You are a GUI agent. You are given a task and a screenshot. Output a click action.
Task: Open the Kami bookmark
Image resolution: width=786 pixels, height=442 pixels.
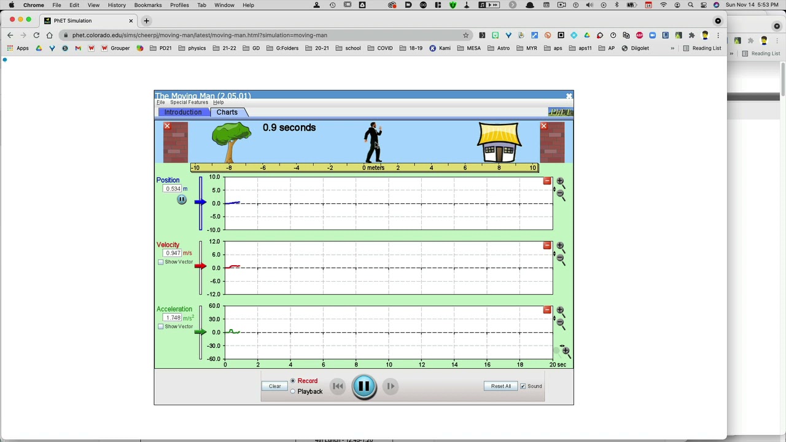[x=440, y=48]
